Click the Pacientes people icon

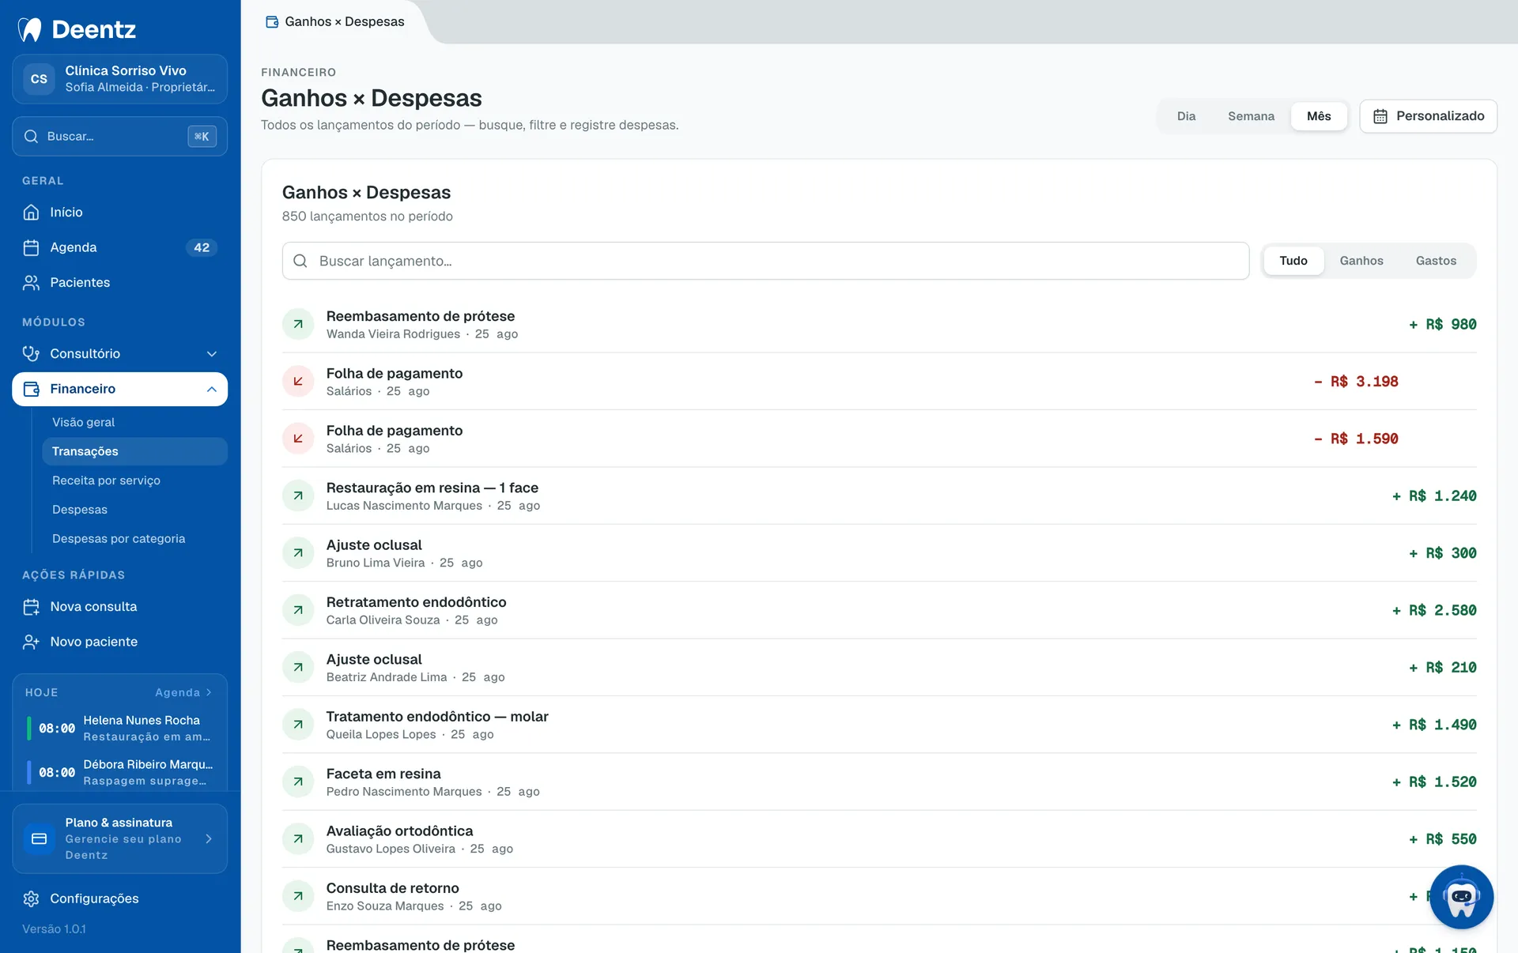click(31, 283)
